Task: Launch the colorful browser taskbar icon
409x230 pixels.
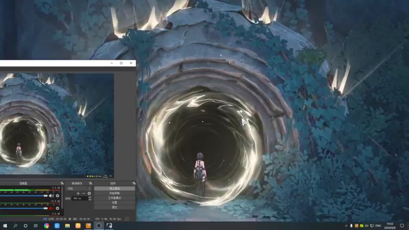Action: [47, 225]
